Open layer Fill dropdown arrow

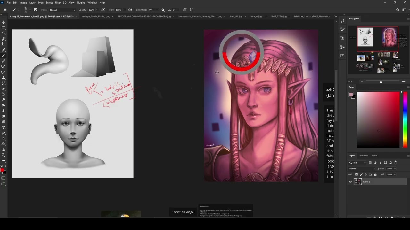tap(395, 174)
